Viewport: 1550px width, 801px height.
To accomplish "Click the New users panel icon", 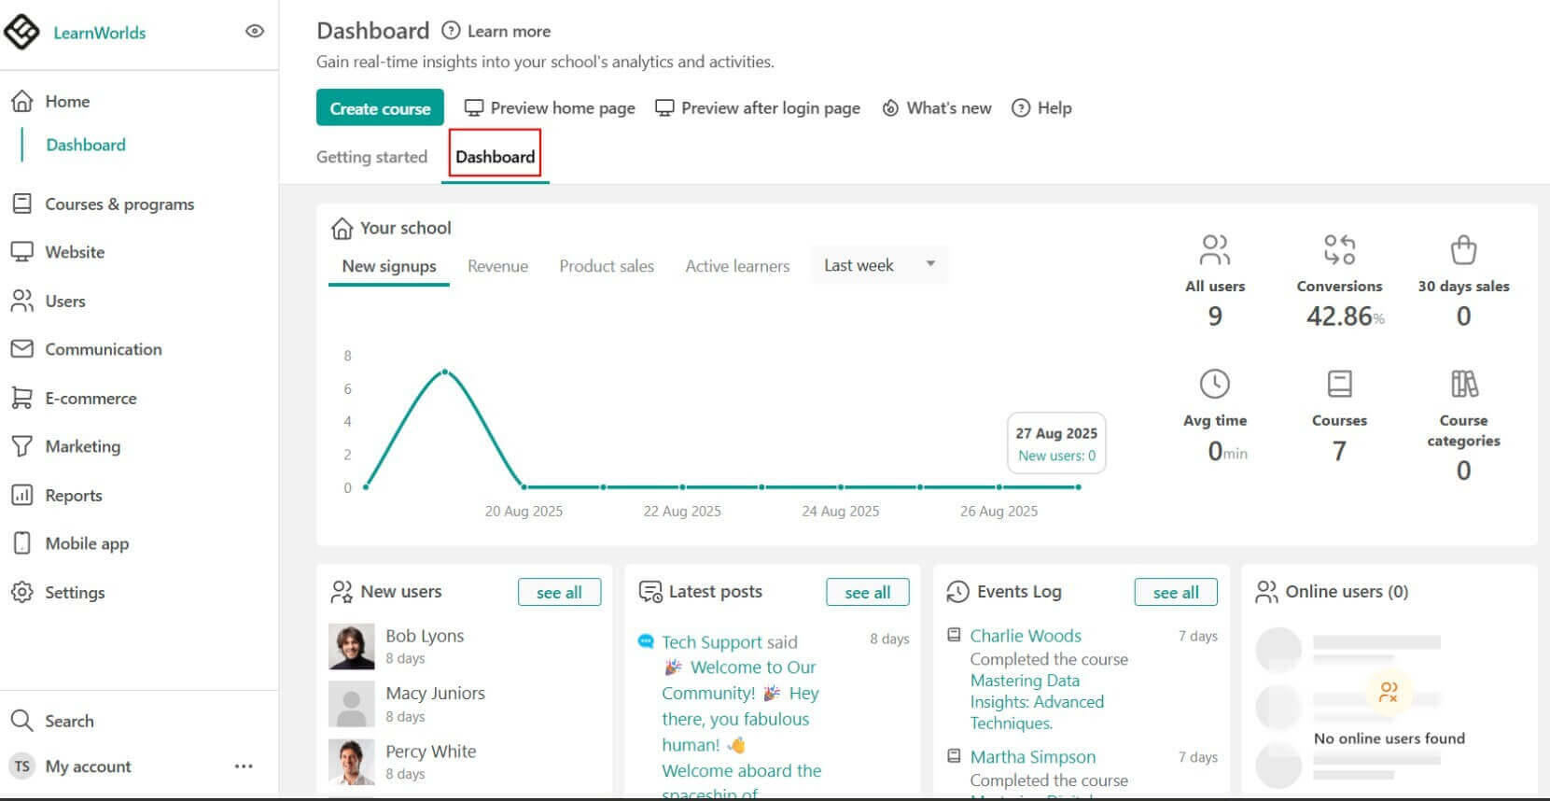I will [x=342, y=592].
